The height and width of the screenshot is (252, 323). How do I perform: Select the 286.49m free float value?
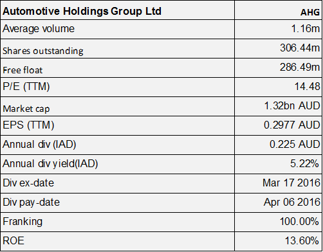(x=300, y=67)
